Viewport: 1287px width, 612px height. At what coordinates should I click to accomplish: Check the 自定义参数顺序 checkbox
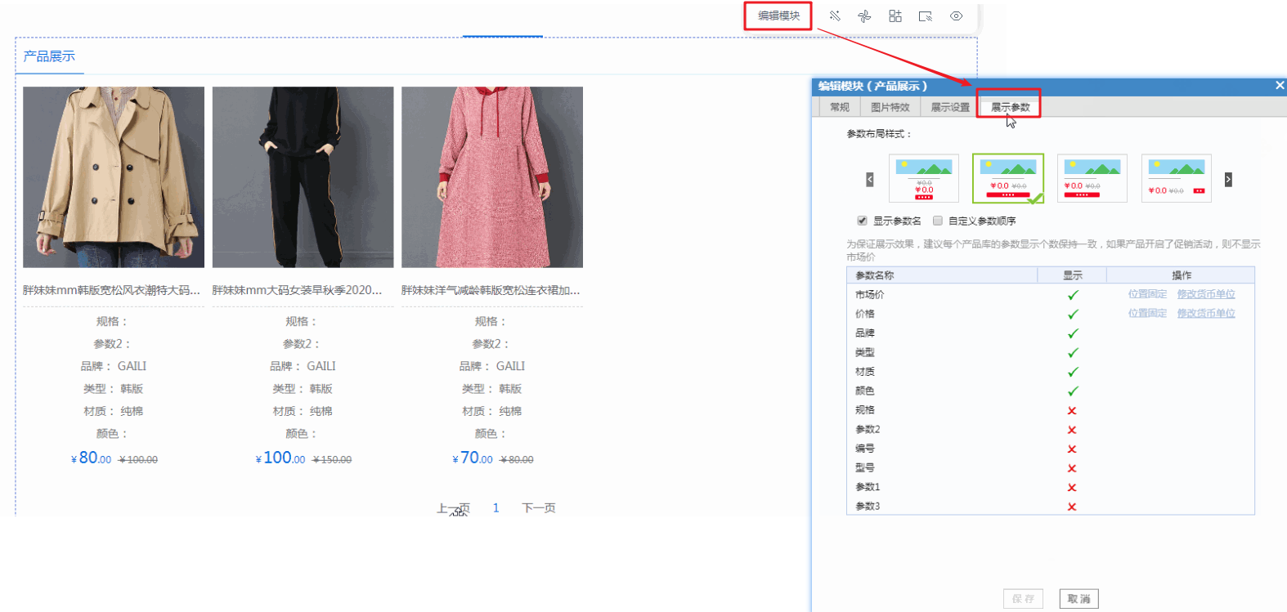pos(938,221)
